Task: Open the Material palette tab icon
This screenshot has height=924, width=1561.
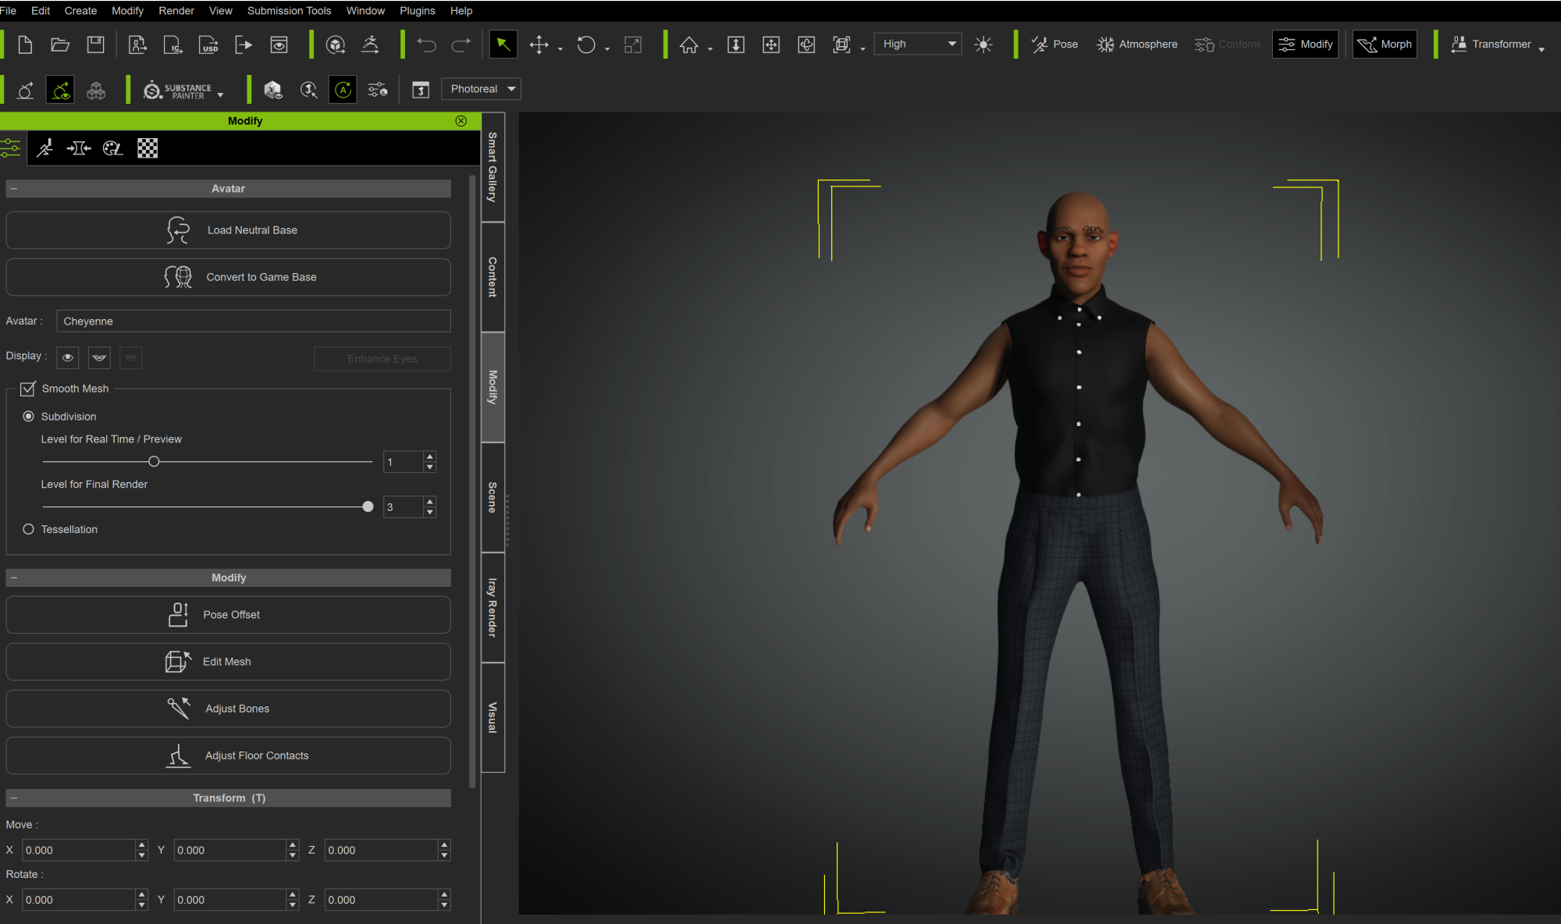Action: click(x=112, y=148)
